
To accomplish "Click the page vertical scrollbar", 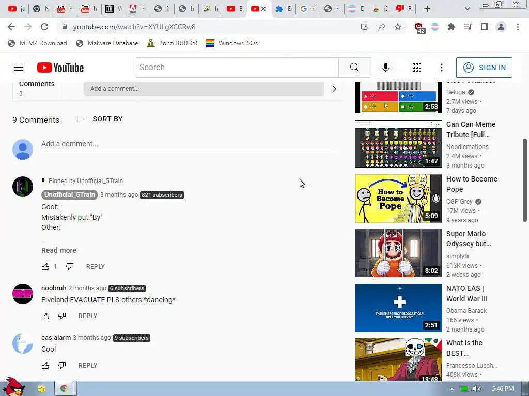I will pos(525,180).
